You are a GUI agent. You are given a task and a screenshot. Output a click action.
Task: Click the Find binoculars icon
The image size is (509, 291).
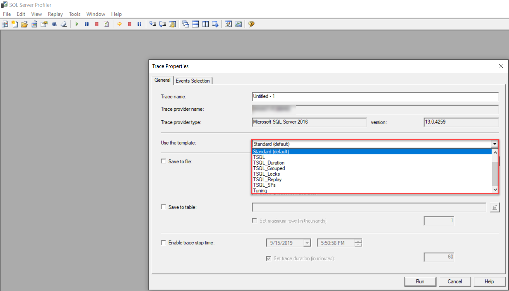point(54,24)
